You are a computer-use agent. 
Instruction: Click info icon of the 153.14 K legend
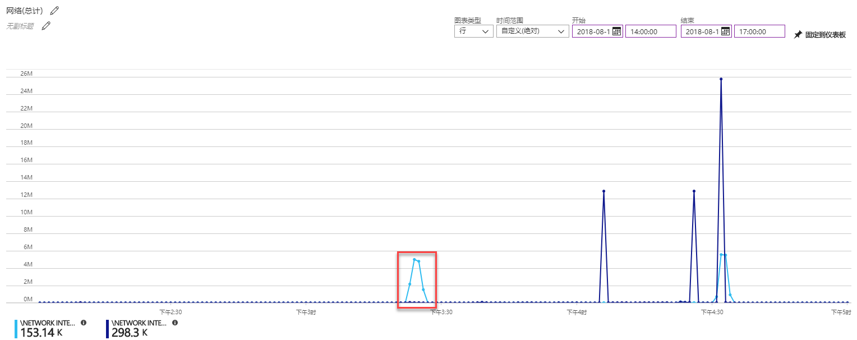point(84,323)
